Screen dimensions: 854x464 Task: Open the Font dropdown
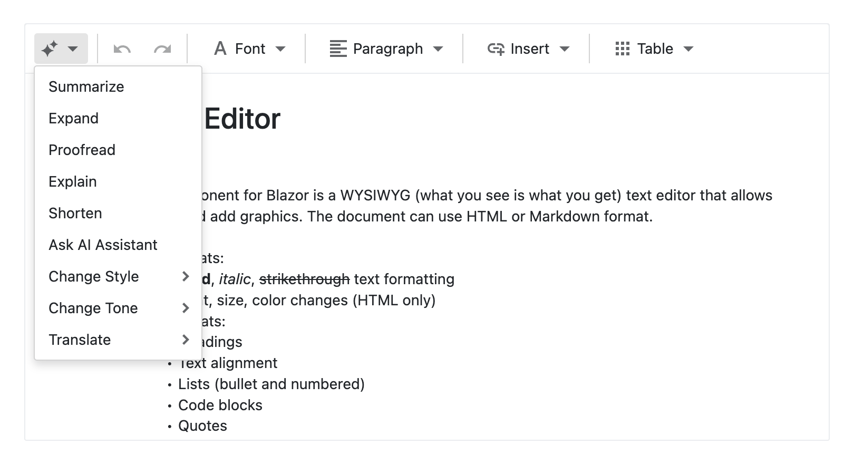(282, 49)
